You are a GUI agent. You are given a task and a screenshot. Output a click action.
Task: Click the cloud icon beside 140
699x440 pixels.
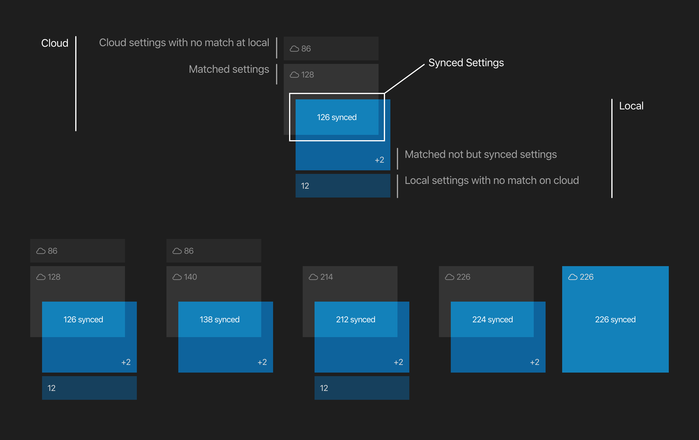[177, 277]
